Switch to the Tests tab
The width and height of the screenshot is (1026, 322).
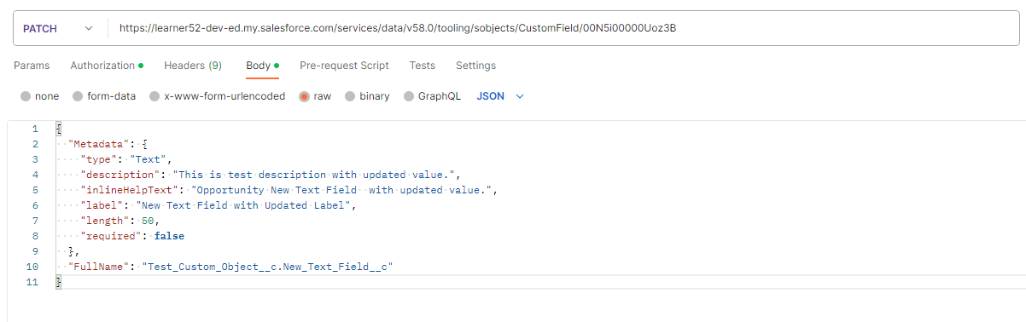click(422, 66)
